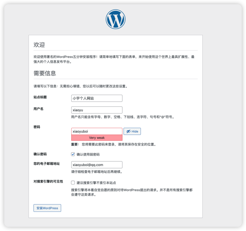Click the 重要 password reminder text

114,144
